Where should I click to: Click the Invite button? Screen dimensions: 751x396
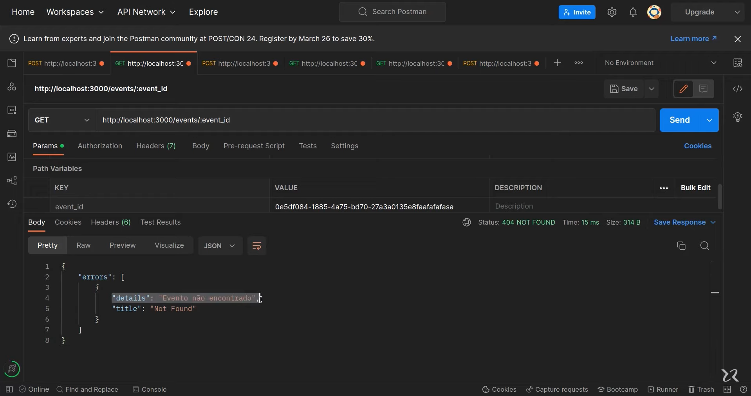point(577,12)
